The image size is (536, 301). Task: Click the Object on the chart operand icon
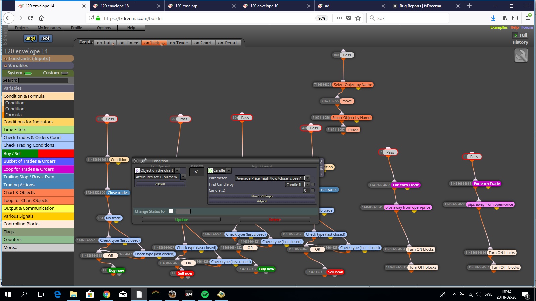[x=137, y=170]
